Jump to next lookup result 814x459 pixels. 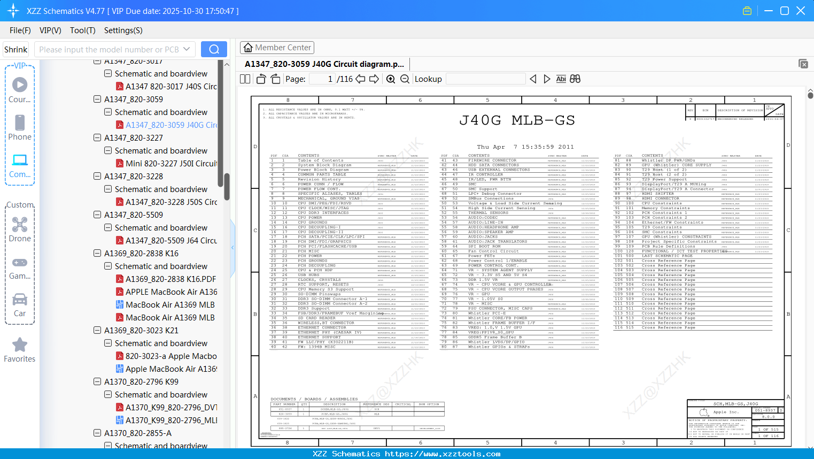click(x=547, y=79)
